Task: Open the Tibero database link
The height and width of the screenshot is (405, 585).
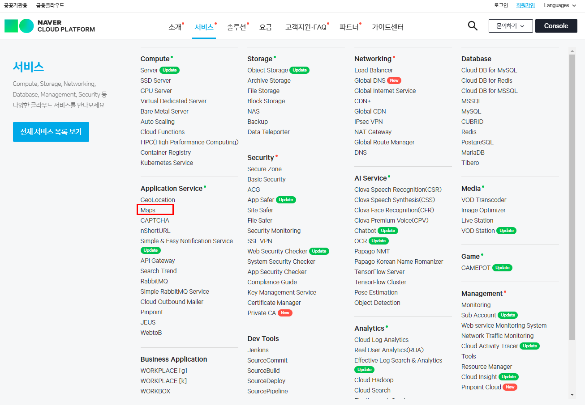Action: [470, 163]
